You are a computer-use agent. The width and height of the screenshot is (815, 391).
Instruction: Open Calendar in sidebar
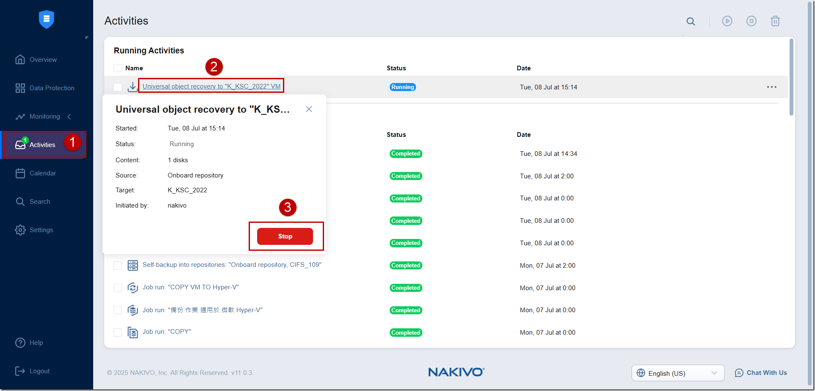point(36,173)
